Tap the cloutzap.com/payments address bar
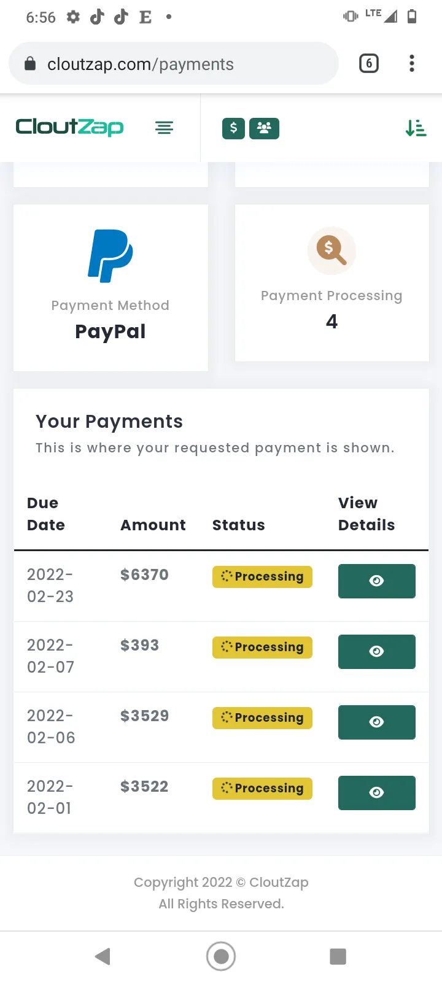Image resolution: width=442 pixels, height=982 pixels. [174, 64]
